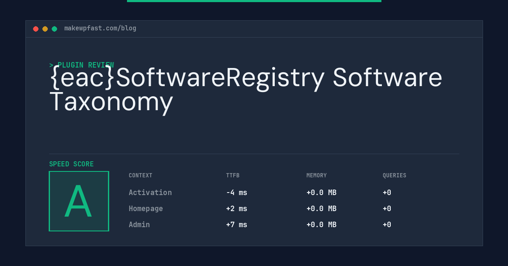Click the CONTEXT column header
Viewport: 508px width, 266px height.
pos(141,176)
